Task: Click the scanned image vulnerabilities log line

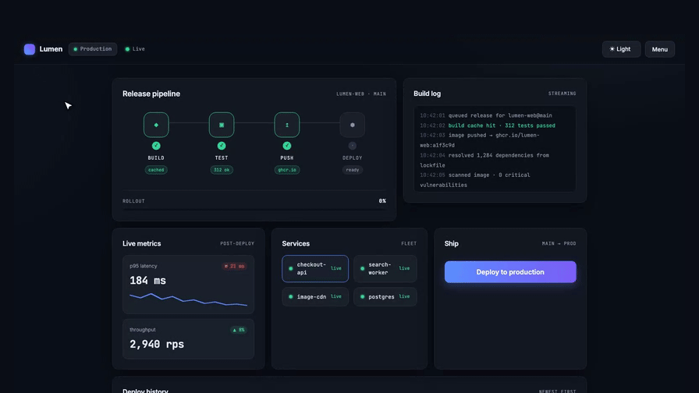Action: click(x=475, y=180)
